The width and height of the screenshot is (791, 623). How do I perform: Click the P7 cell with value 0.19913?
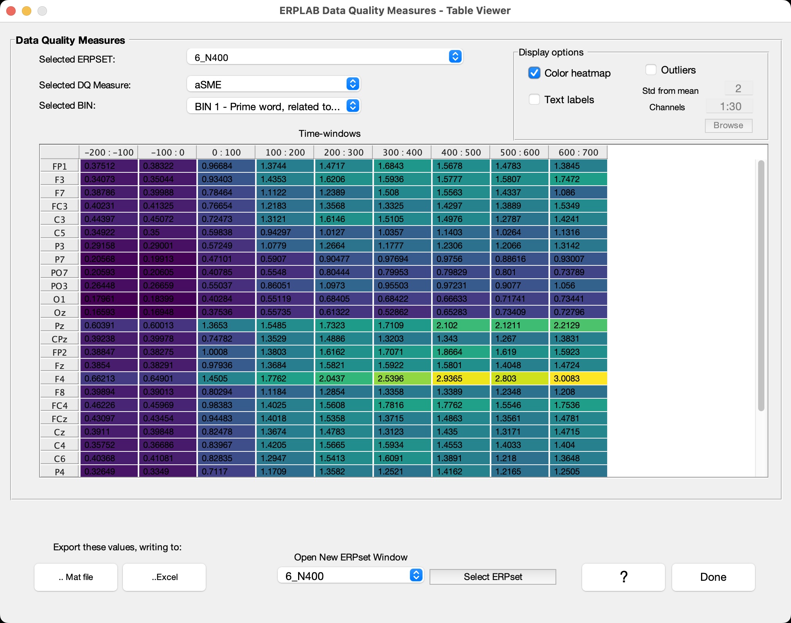coord(167,259)
